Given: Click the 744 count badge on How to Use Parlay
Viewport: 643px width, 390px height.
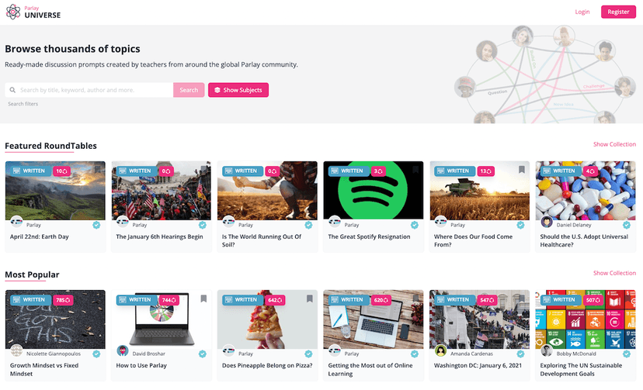Looking at the screenshot, I should [169, 300].
